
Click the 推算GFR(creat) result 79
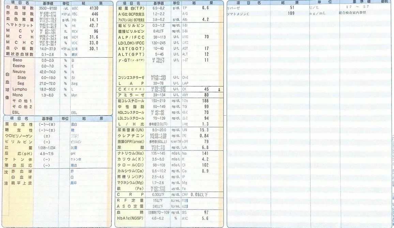(206, 142)
